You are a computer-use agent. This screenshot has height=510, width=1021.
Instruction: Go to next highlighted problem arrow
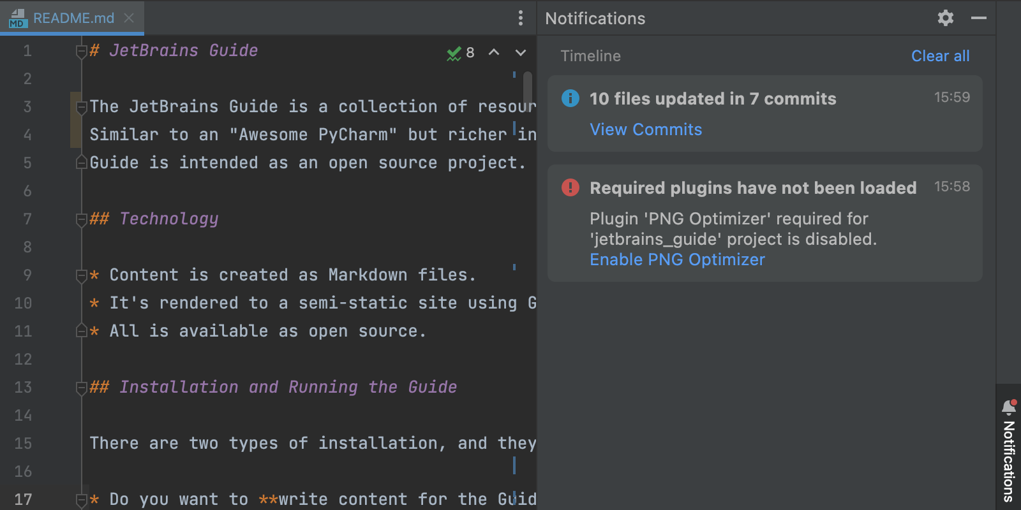tap(521, 53)
